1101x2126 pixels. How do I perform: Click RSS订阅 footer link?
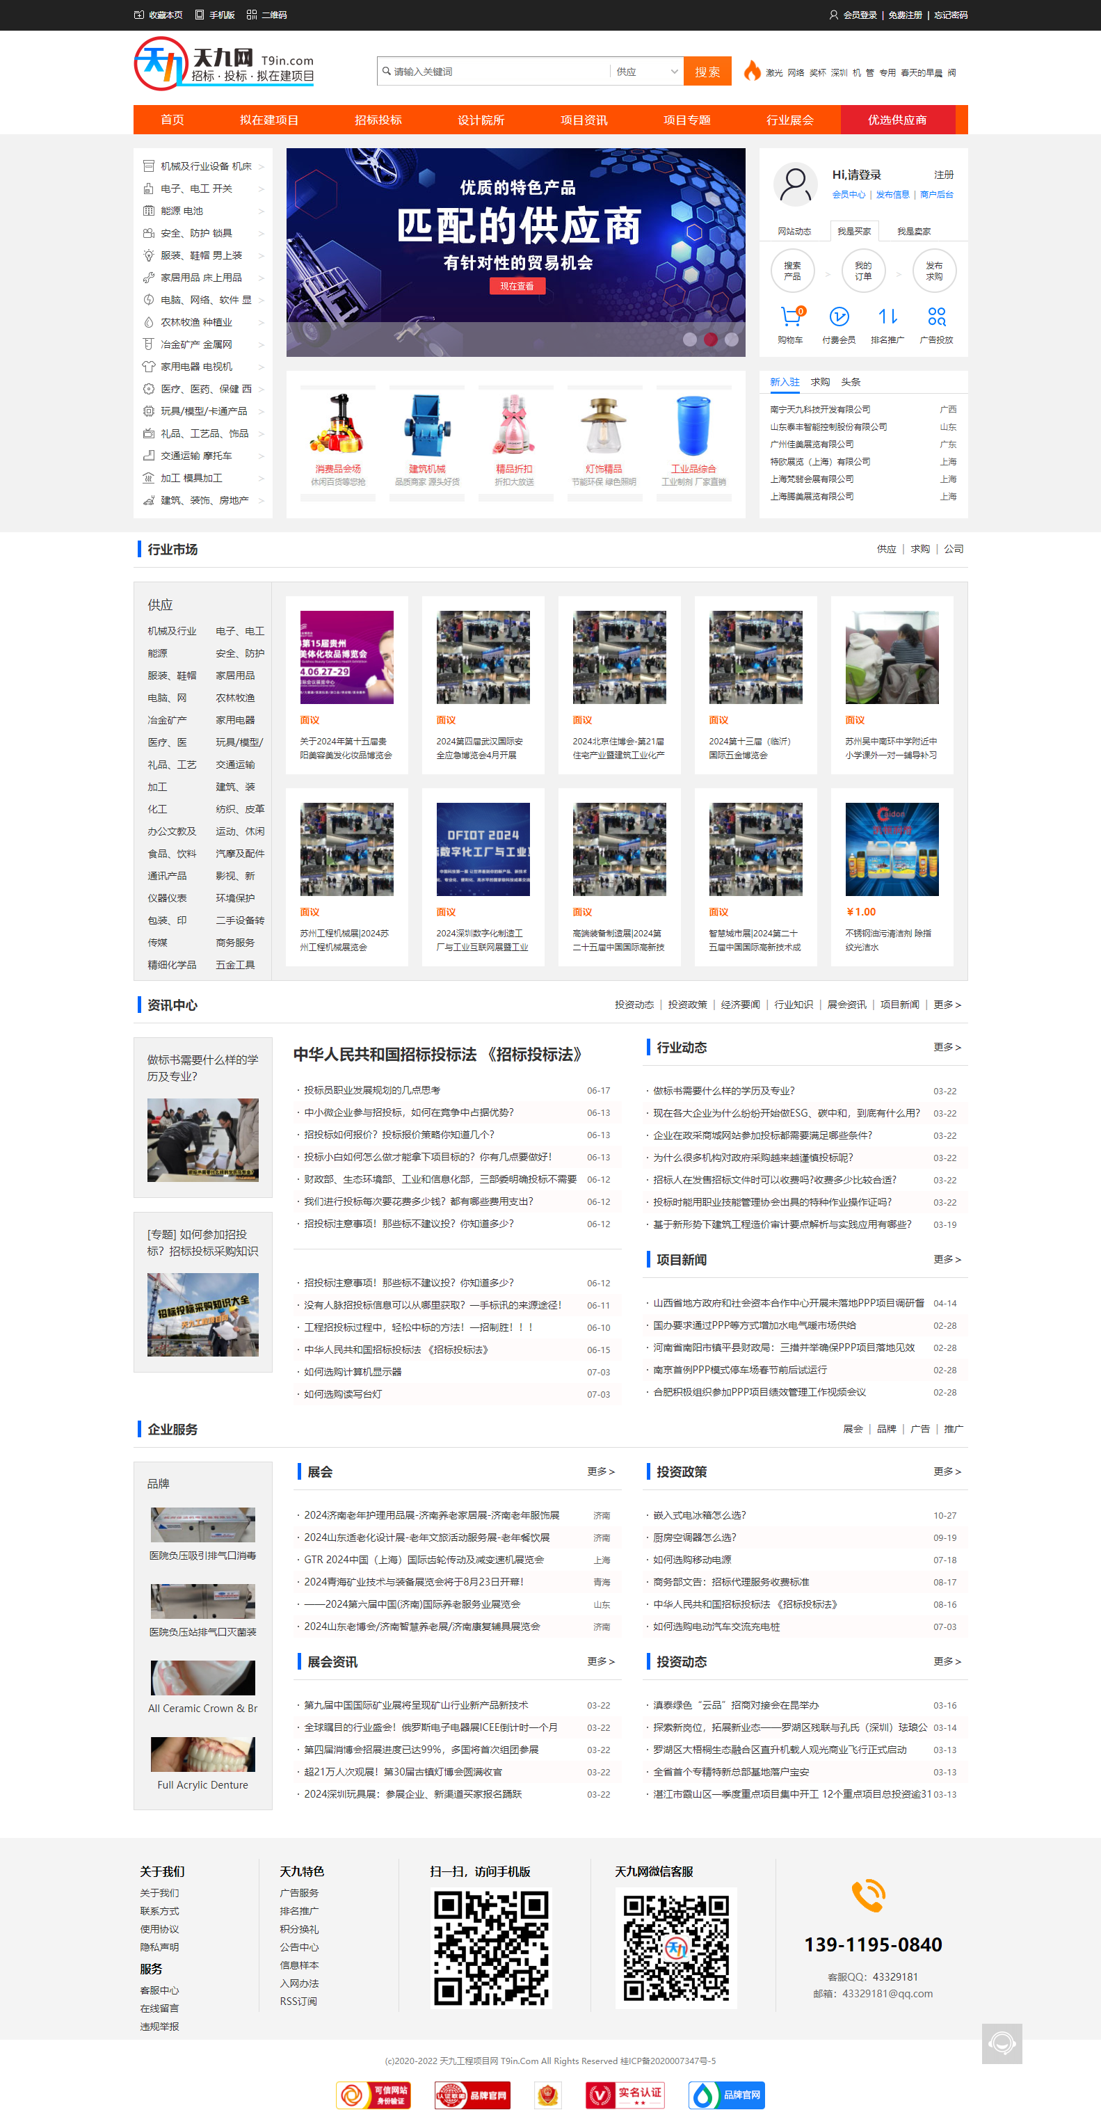click(x=298, y=2001)
